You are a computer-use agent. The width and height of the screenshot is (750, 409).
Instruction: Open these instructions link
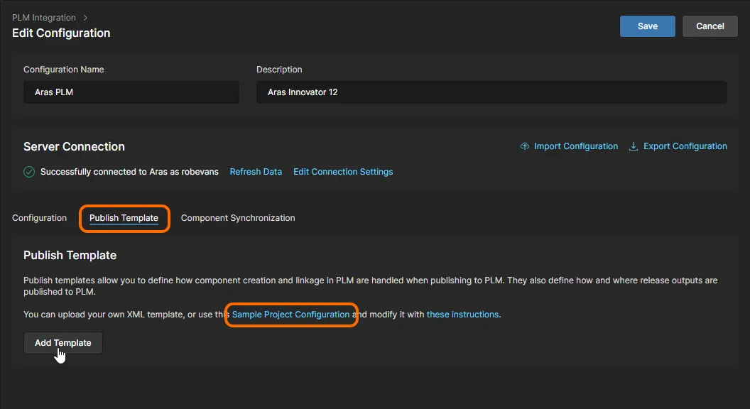(x=462, y=315)
